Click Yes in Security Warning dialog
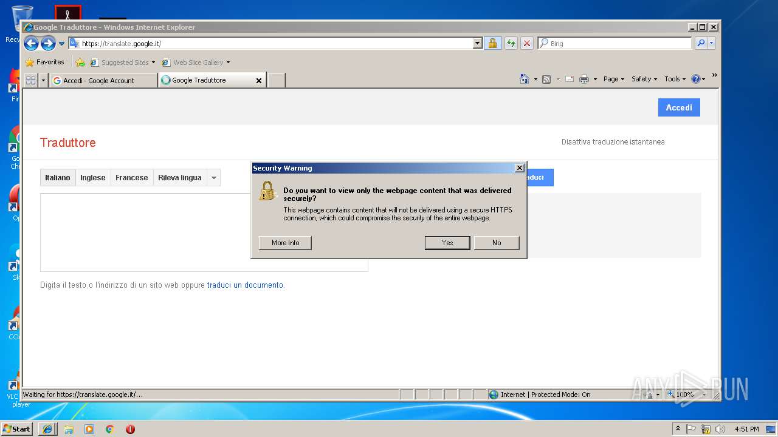This screenshot has width=778, height=437. click(x=447, y=243)
